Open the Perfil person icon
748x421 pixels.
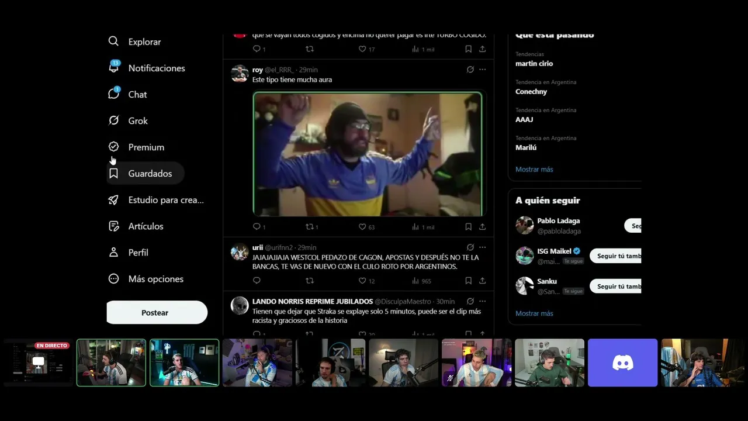[x=113, y=252]
